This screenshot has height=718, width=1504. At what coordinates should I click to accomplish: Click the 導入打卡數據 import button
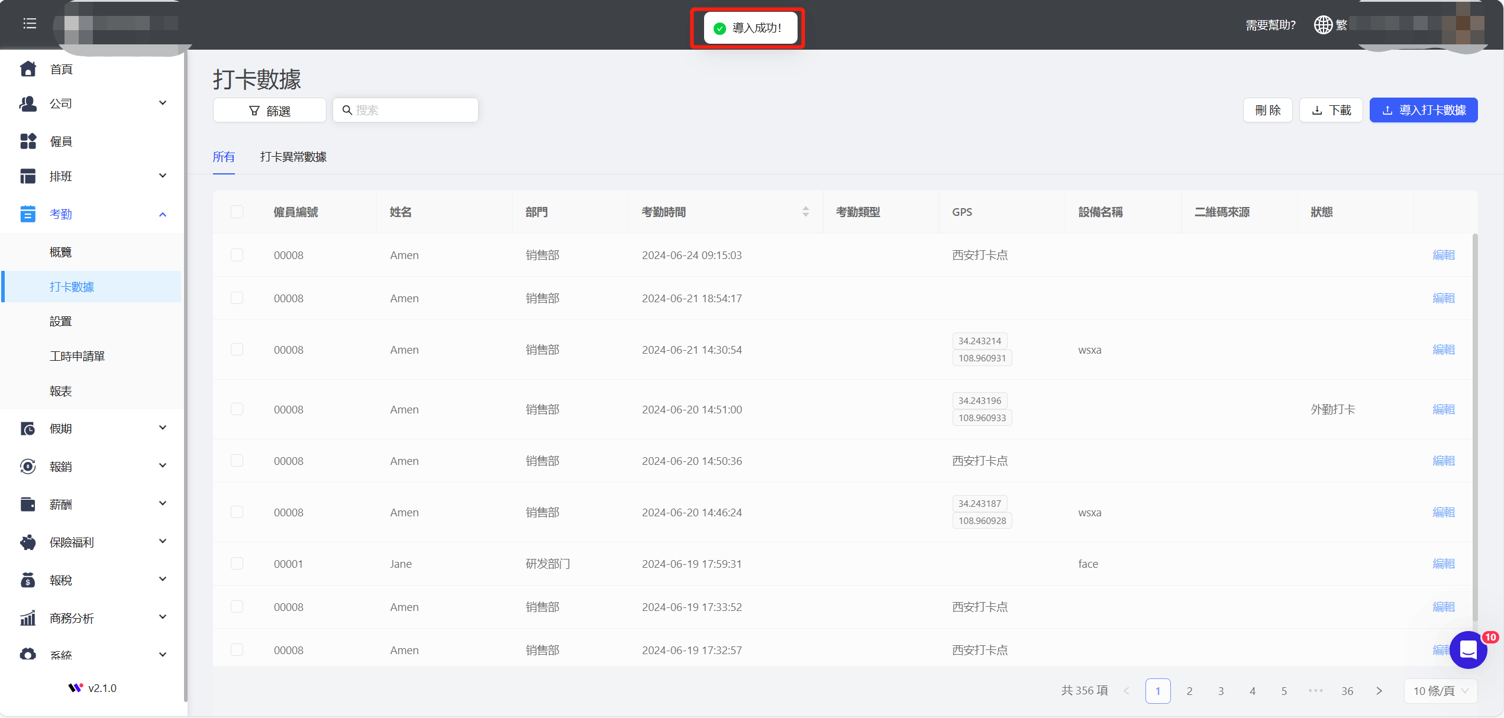(1423, 111)
